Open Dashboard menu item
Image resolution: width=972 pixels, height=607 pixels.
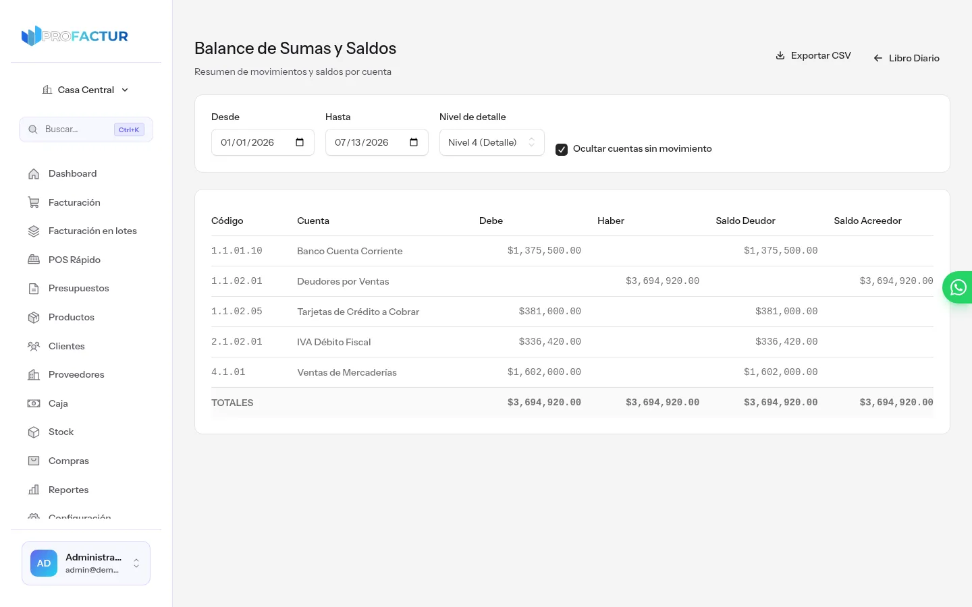coord(86,174)
